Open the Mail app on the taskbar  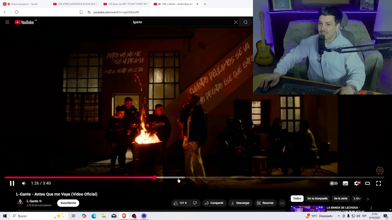coord(114,216)
